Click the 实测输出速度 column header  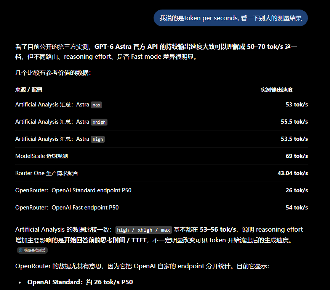point(277,90)
